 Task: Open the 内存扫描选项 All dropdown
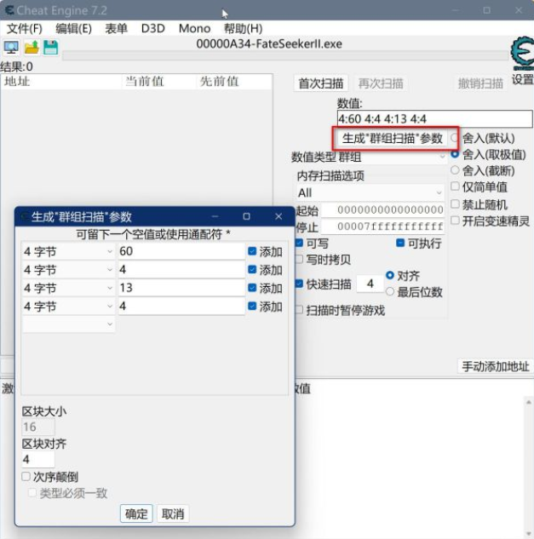[370, 192]
